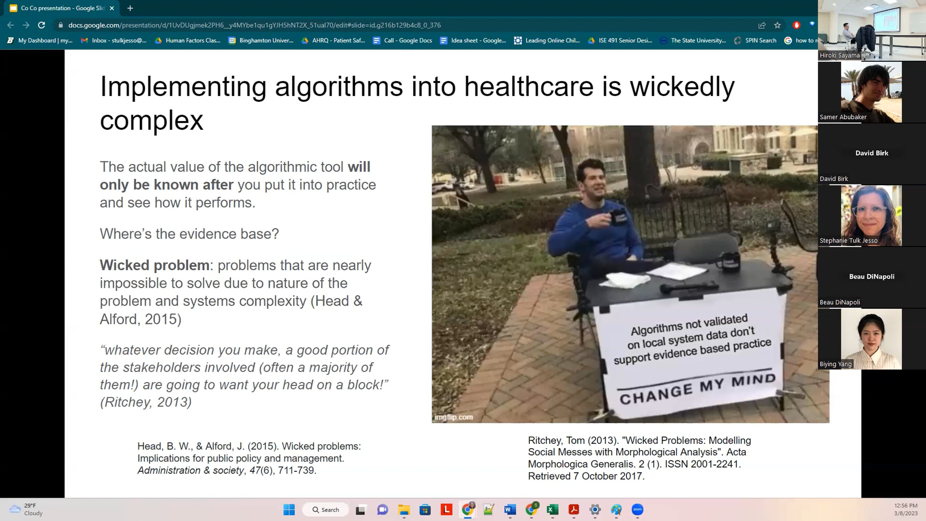Open the Windows Start menu

pyautogui.click(x=289, y=510)
